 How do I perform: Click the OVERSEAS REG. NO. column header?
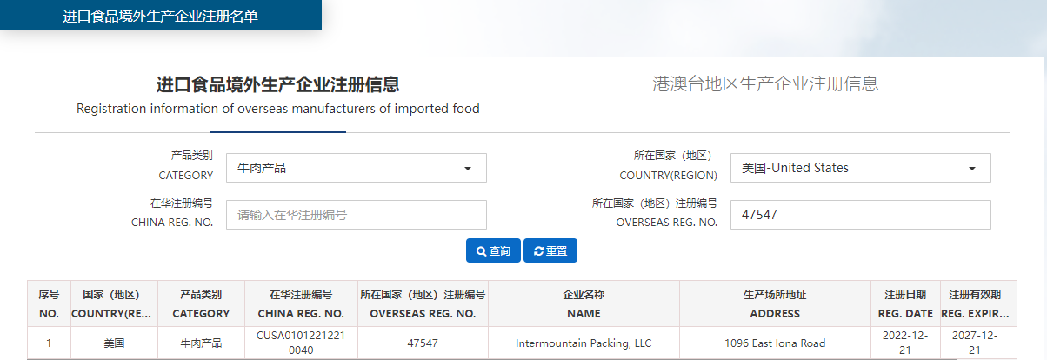[423, 303]
